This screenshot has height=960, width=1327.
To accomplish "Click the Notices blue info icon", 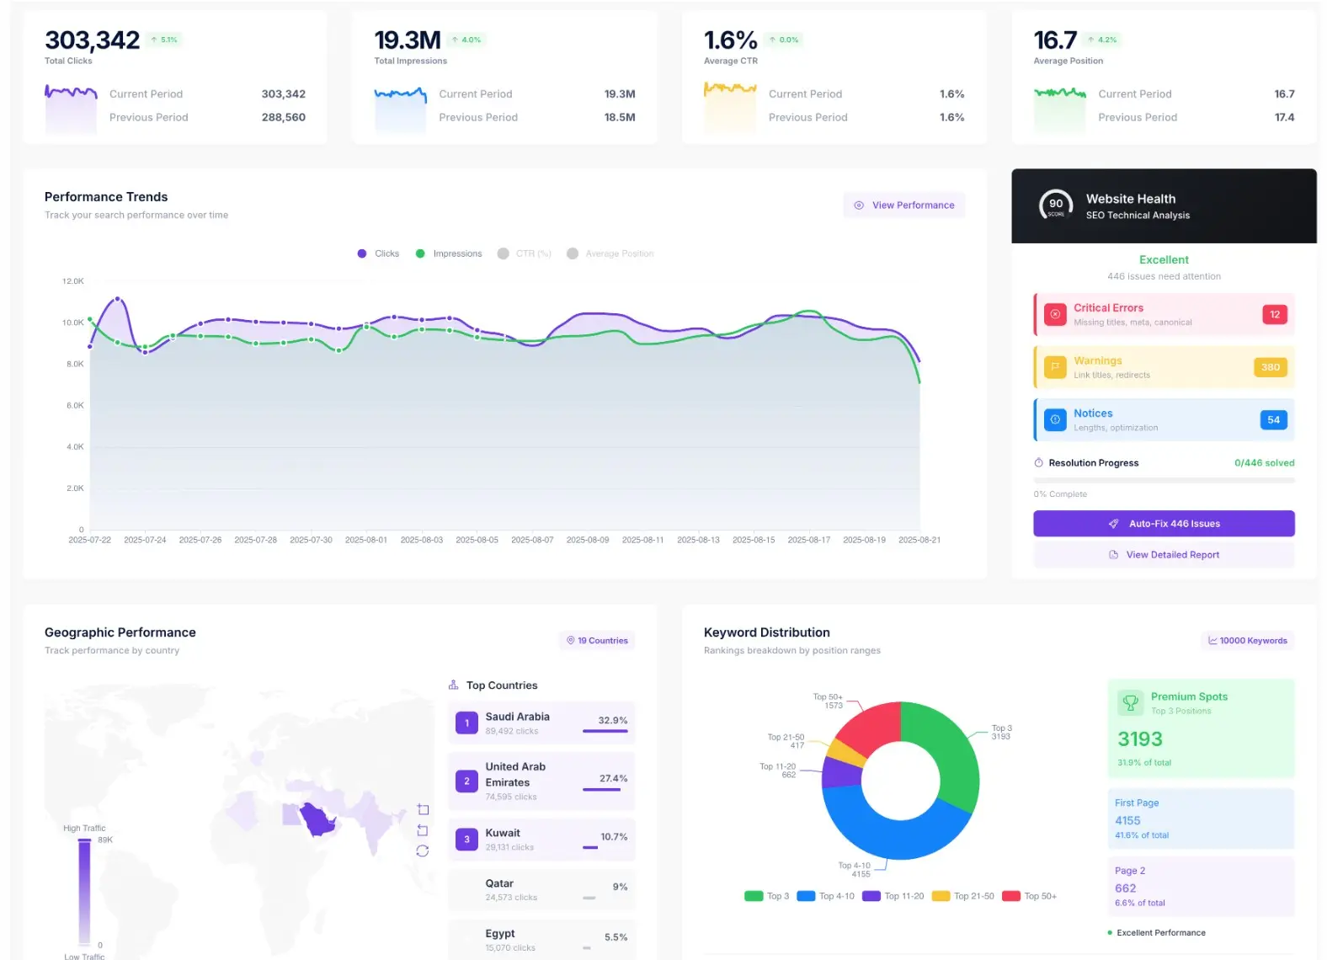I will click(x=1055, y=419).
